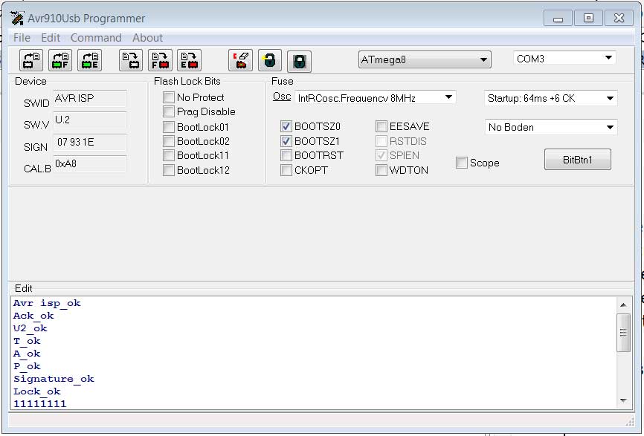The image size is (644, 436).
Task: Click the write file to chip icon
Action: click(131, 60)
